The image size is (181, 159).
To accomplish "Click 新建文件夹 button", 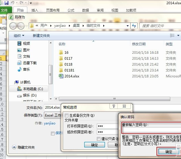I will tap(41, 35).
